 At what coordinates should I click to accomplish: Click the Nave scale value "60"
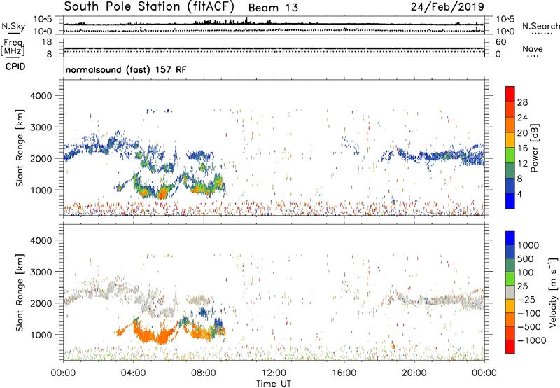(x=501, y=42)
